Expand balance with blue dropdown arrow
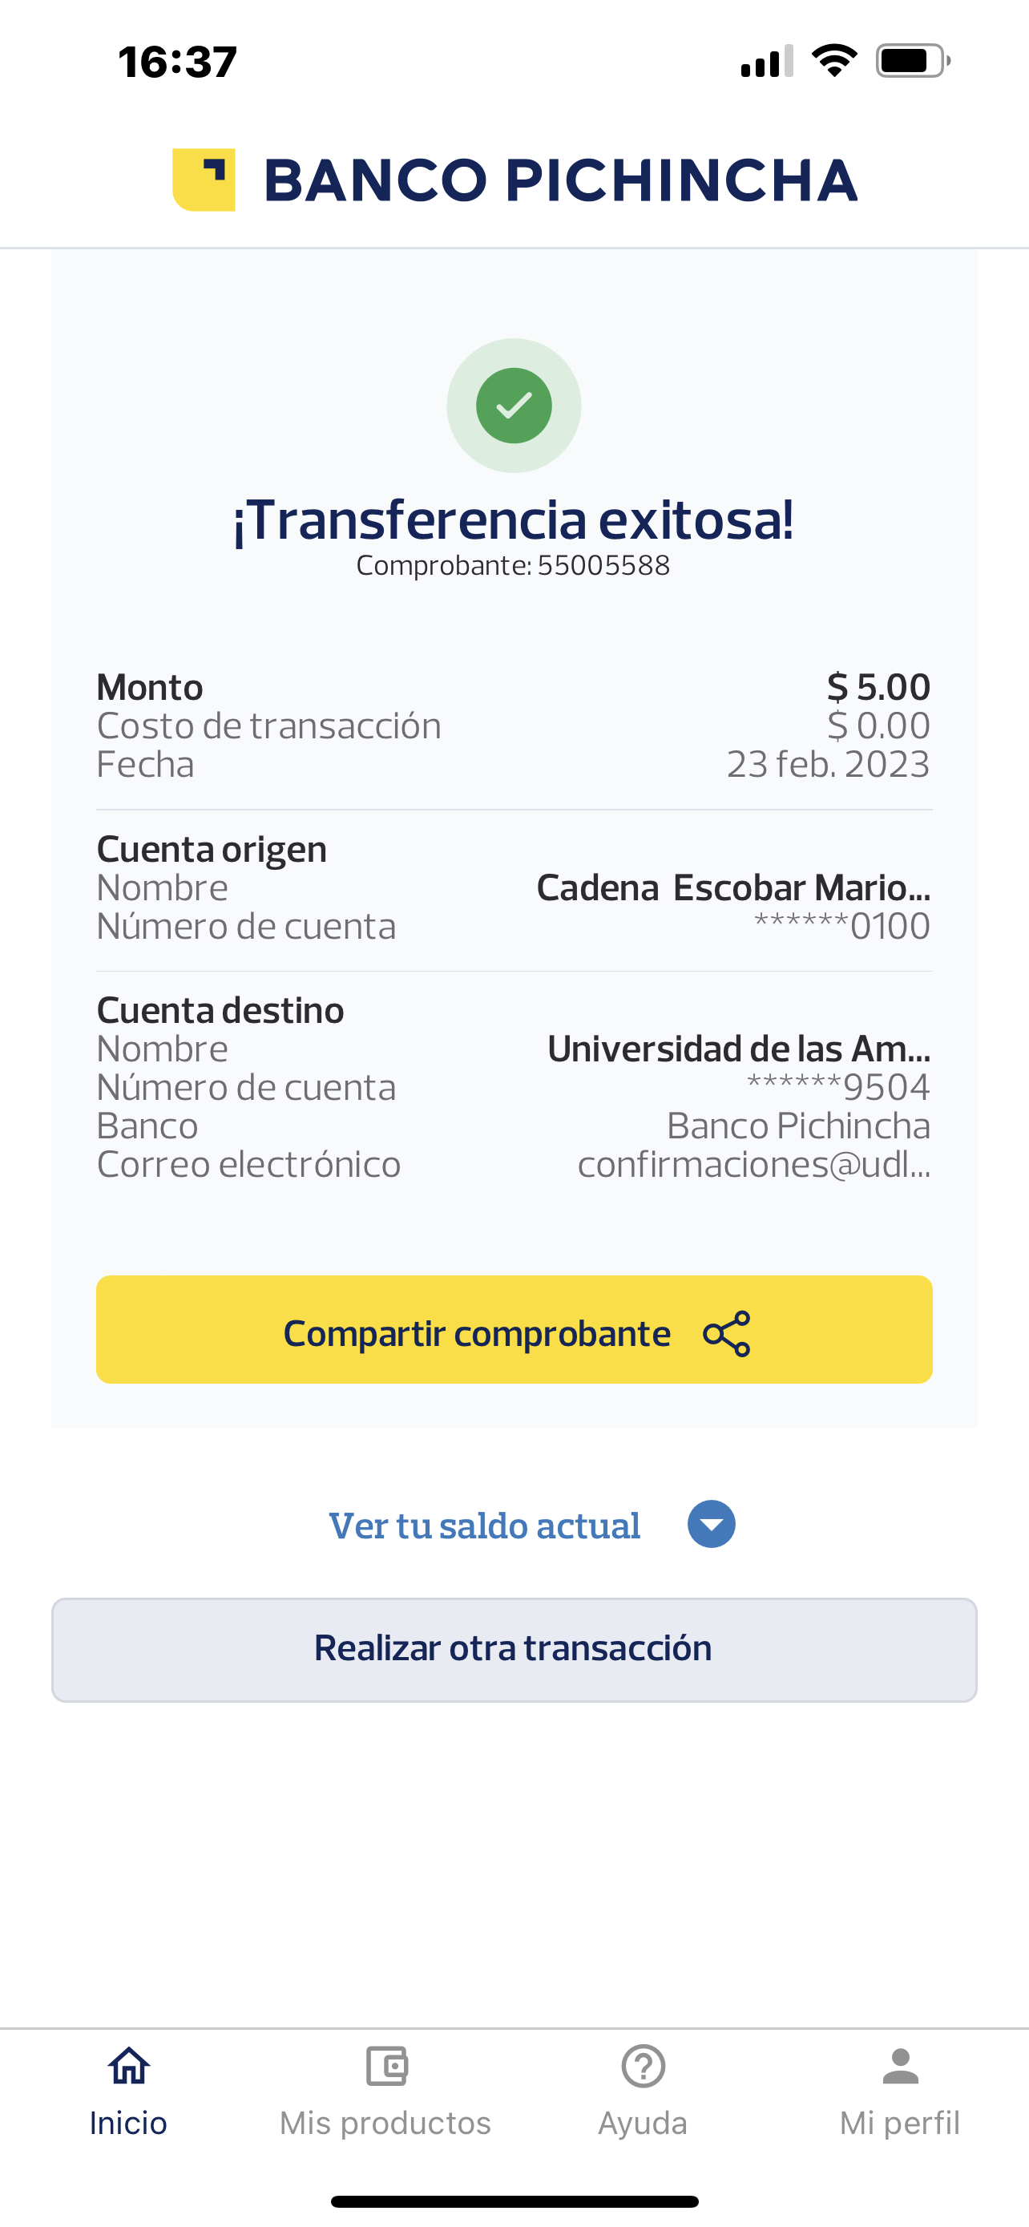 click(711, 1524)
